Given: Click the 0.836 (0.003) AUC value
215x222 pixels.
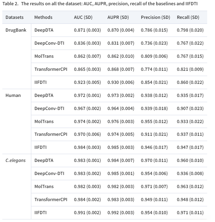Looking at the screenshot, I should tap(87, 43).
